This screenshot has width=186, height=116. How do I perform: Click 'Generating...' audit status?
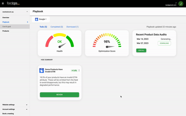(x=166, y=39)
